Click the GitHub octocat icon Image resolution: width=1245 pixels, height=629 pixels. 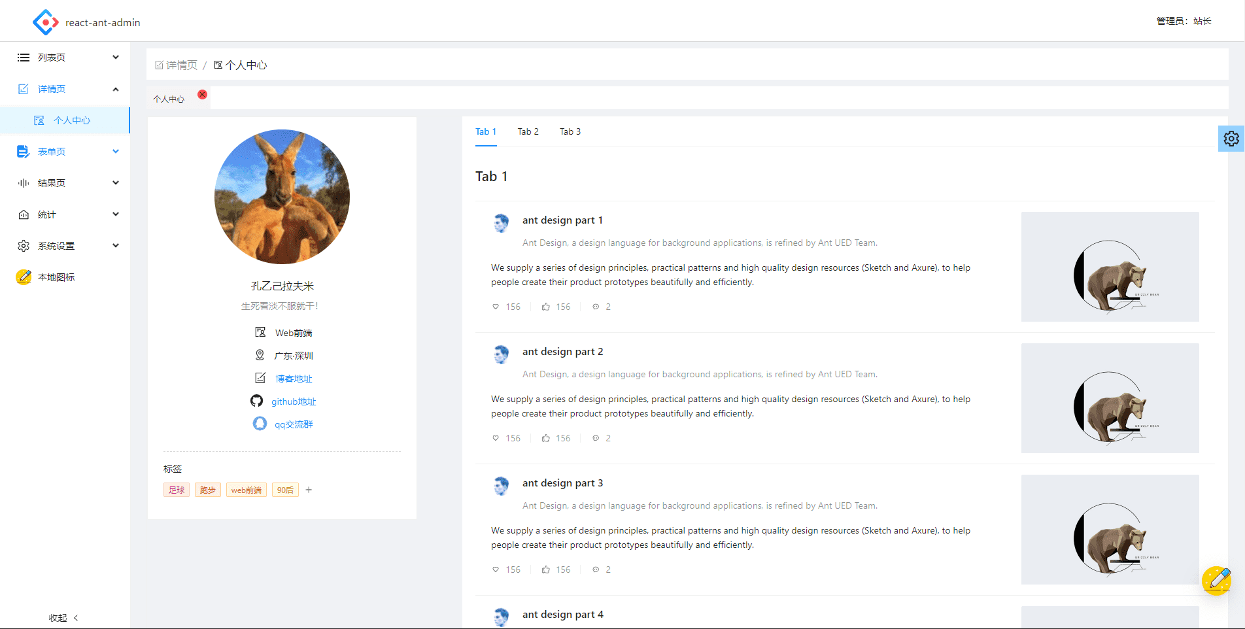click(256, 401)
